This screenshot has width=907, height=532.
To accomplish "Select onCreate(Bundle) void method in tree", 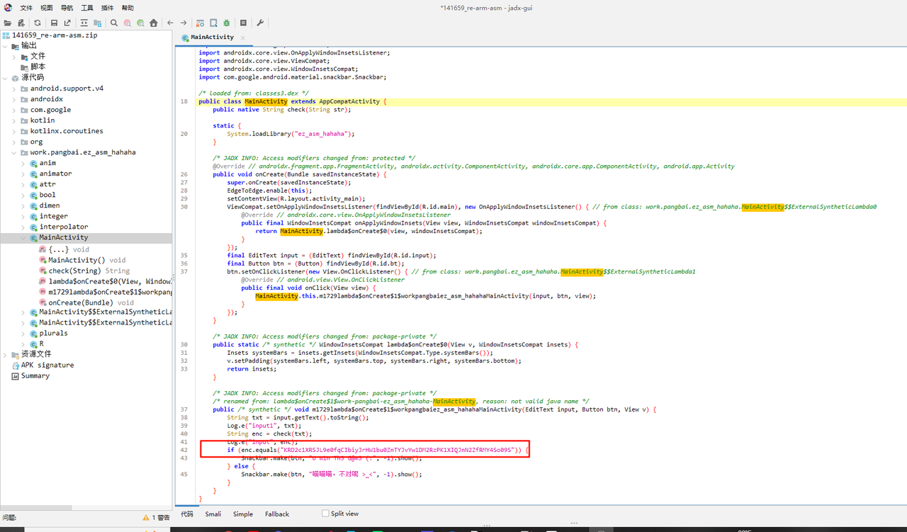I will [x=86, y=302].
